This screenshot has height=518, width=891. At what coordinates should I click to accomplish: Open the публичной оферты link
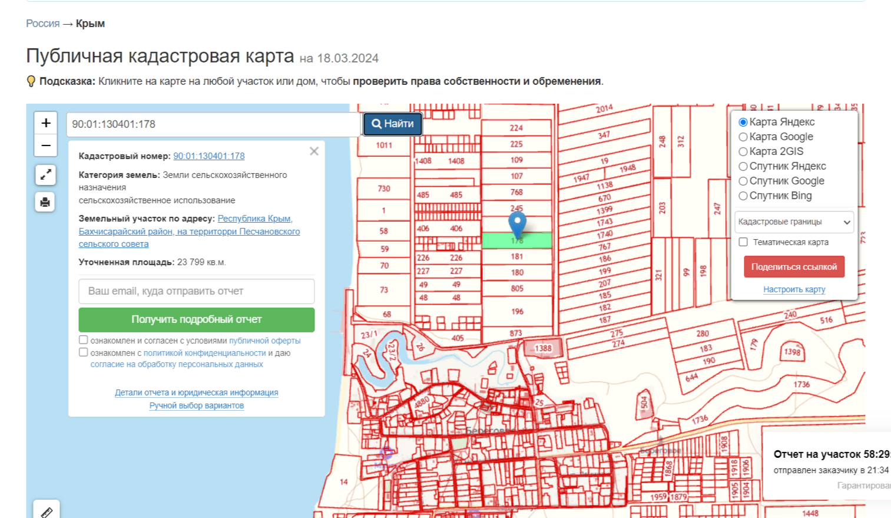pyautogui.click(x=265, y=341)
